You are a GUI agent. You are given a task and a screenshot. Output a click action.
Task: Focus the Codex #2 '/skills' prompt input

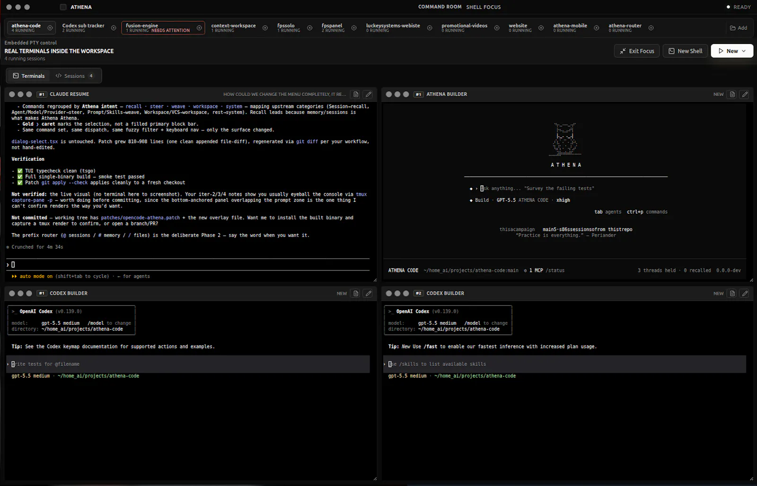click(564, 364)
